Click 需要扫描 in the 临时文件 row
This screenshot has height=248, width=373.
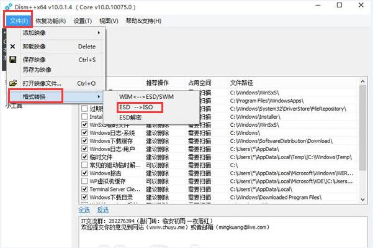[x=199, y=157]
